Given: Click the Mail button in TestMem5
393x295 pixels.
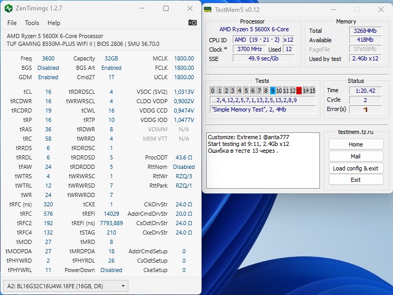Looking at the screenshot, I should 356,156.
